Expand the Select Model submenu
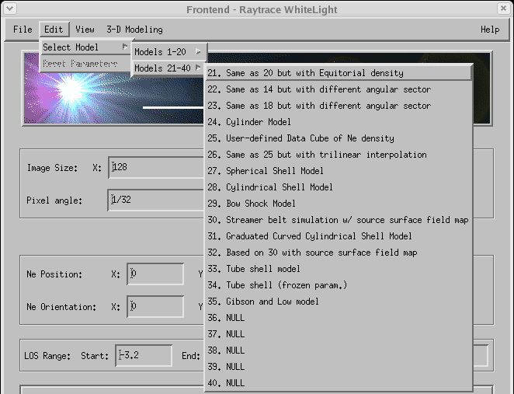Screen dimensions: 514x394 point(85,47)
